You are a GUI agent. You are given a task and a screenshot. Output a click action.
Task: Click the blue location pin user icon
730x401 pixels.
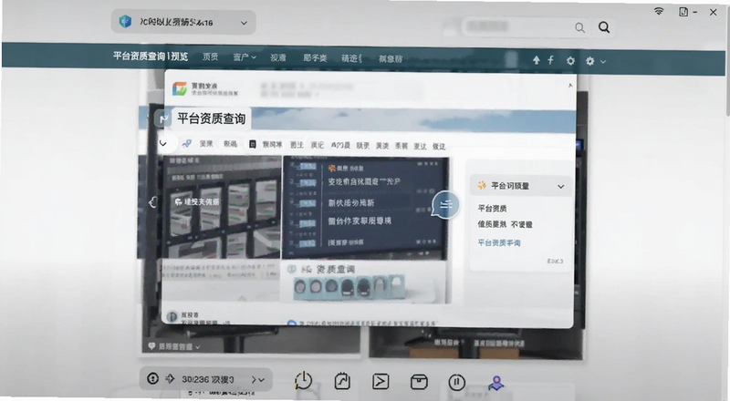coord(495,384)
